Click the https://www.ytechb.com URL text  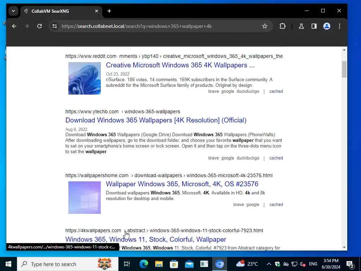point(92,112)
